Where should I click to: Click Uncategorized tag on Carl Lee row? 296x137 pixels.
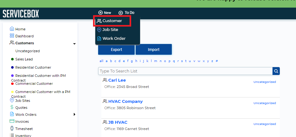pyautogui.click(x=265, y=82)
